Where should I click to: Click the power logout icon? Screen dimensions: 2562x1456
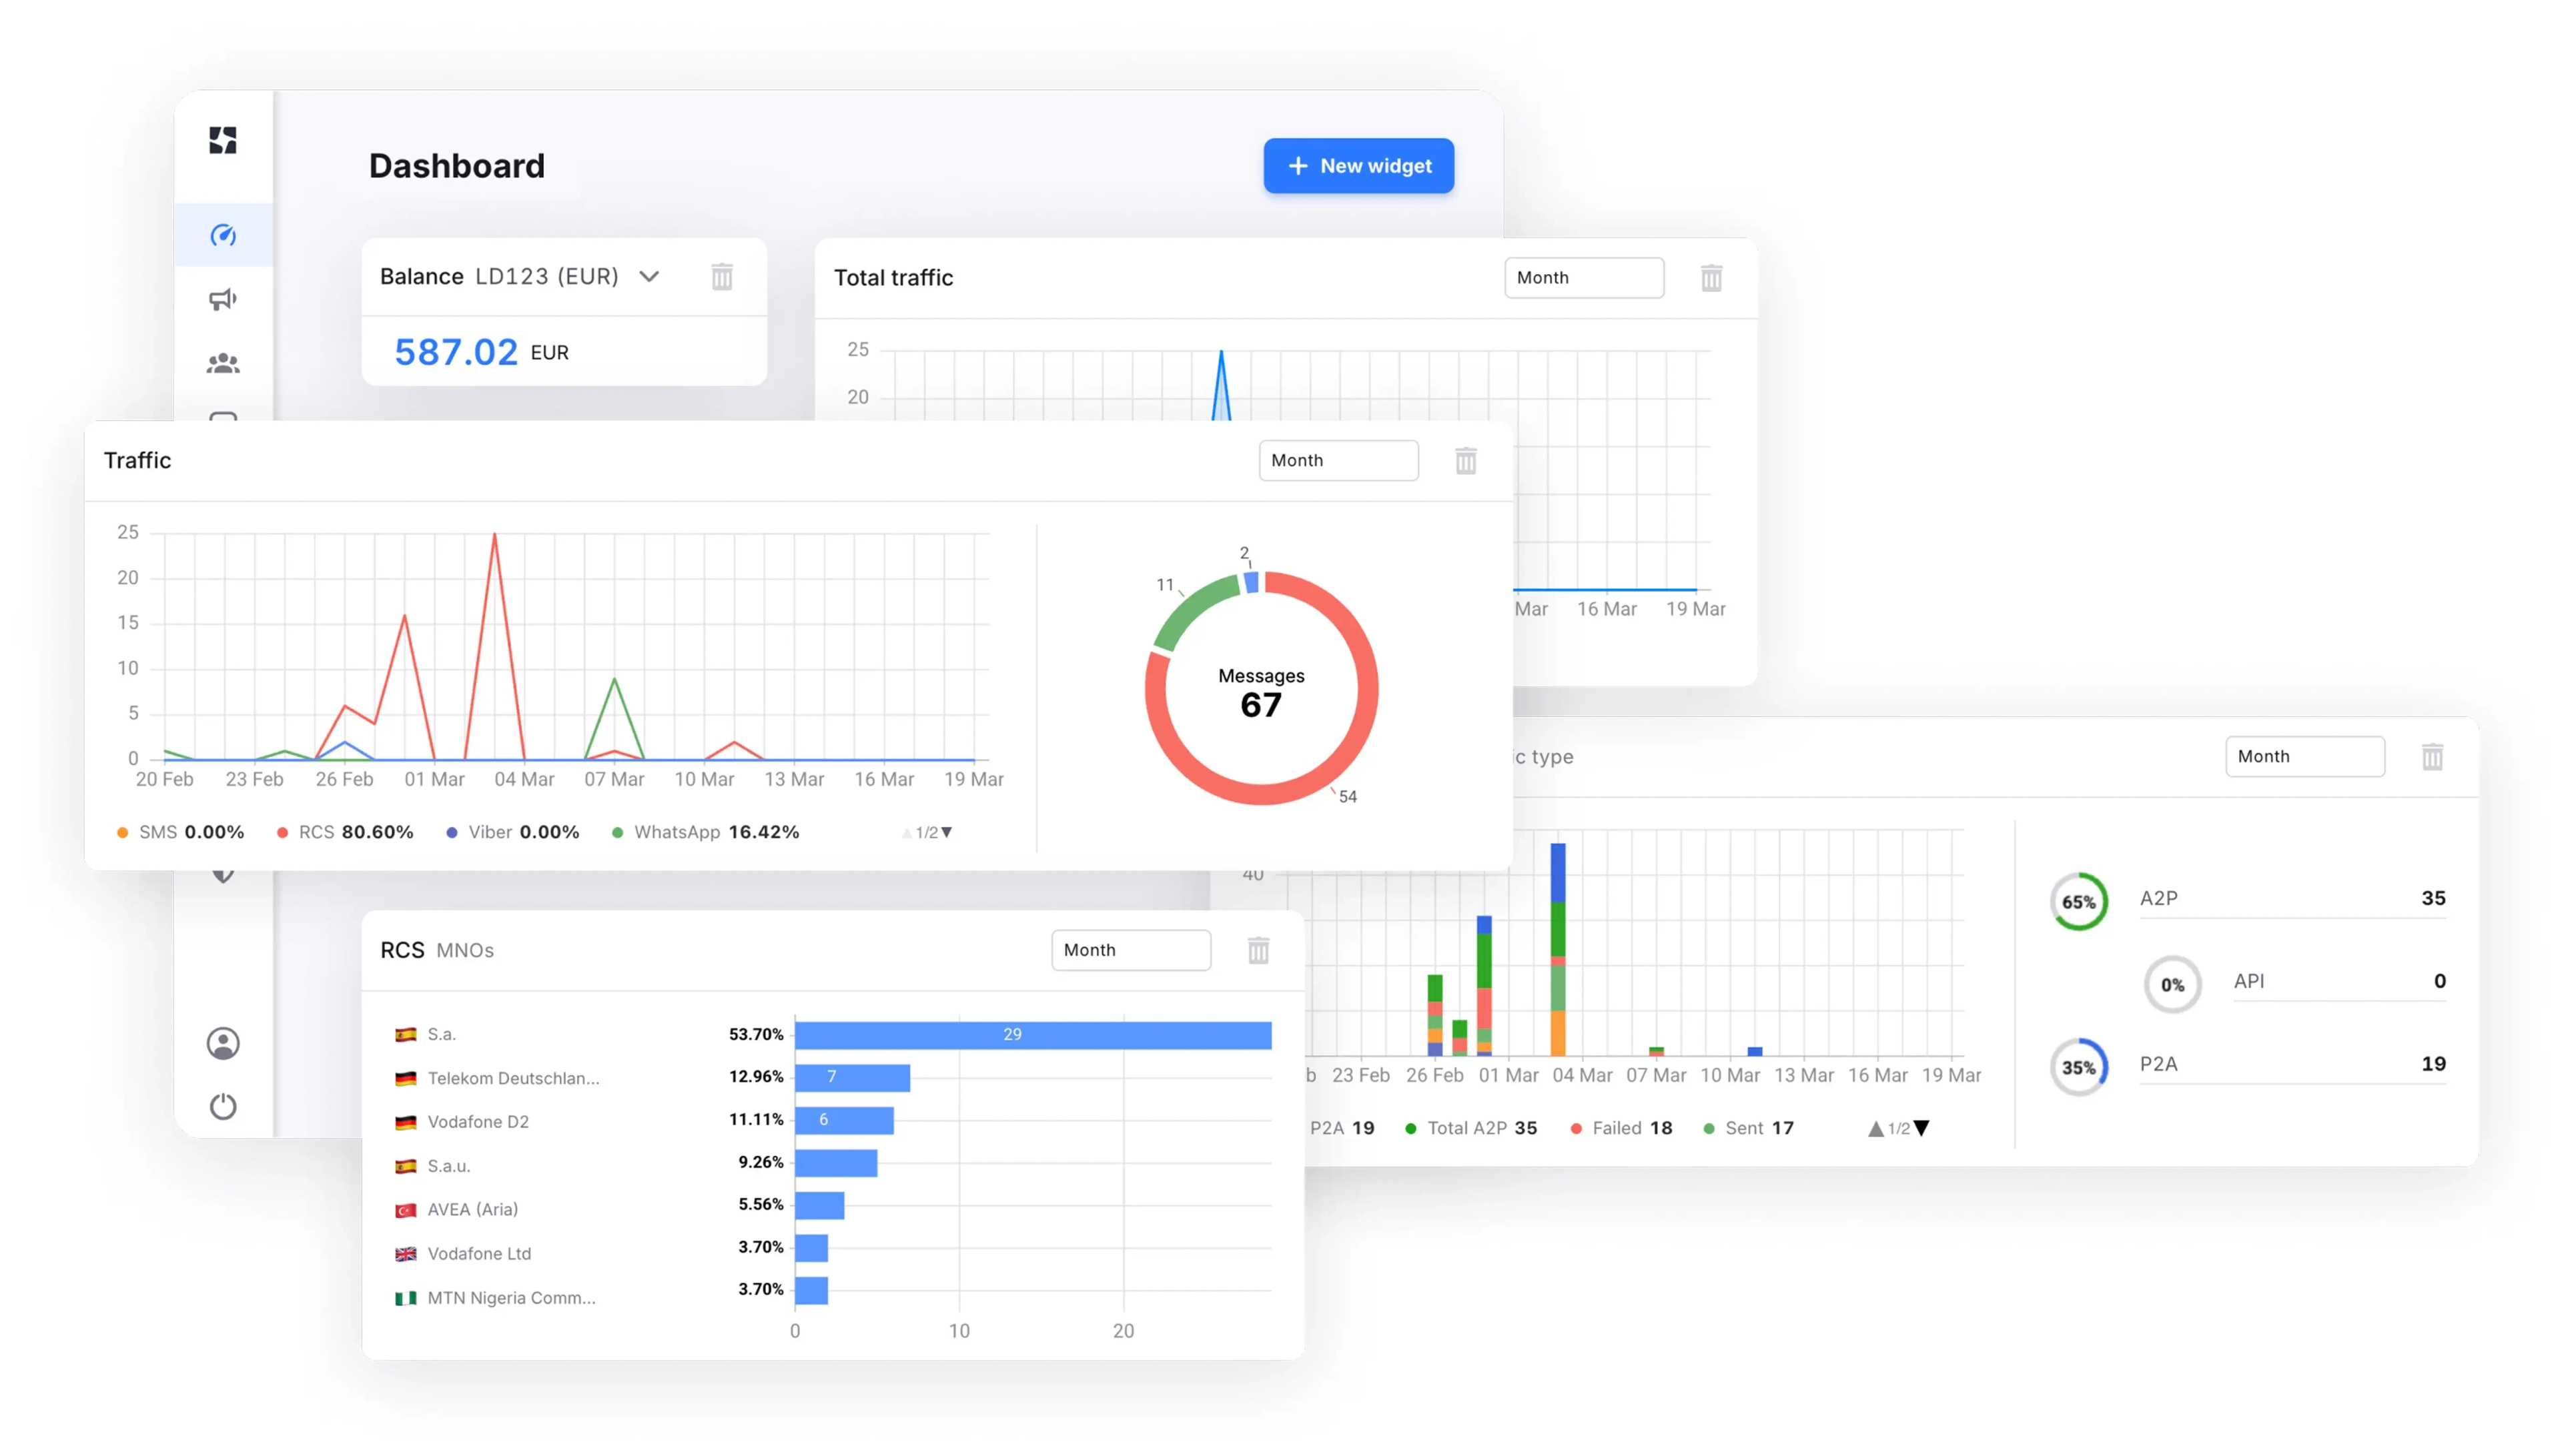[x=222, y=1106]
